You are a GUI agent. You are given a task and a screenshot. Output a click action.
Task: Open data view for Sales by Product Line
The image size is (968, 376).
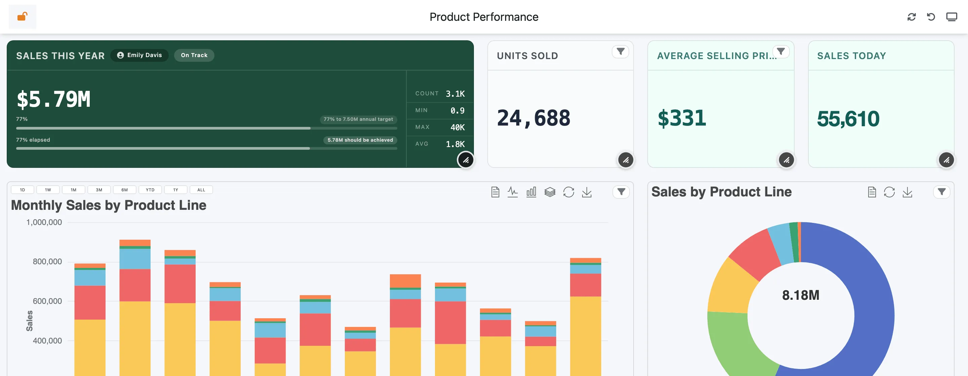872,192
